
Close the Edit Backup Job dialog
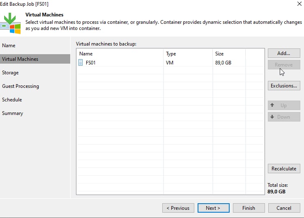coord(298,4)
